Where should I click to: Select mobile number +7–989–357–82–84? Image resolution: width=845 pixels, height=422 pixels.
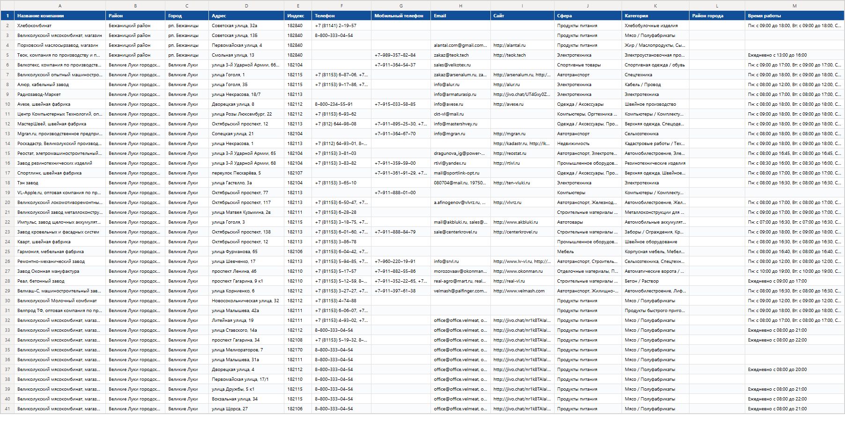(x=401, y=55)
